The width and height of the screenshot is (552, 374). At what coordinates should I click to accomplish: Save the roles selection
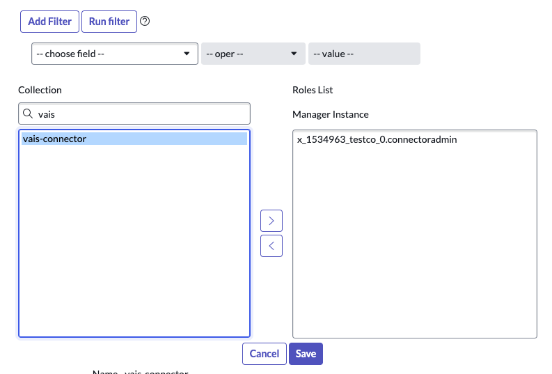[306, 354]
